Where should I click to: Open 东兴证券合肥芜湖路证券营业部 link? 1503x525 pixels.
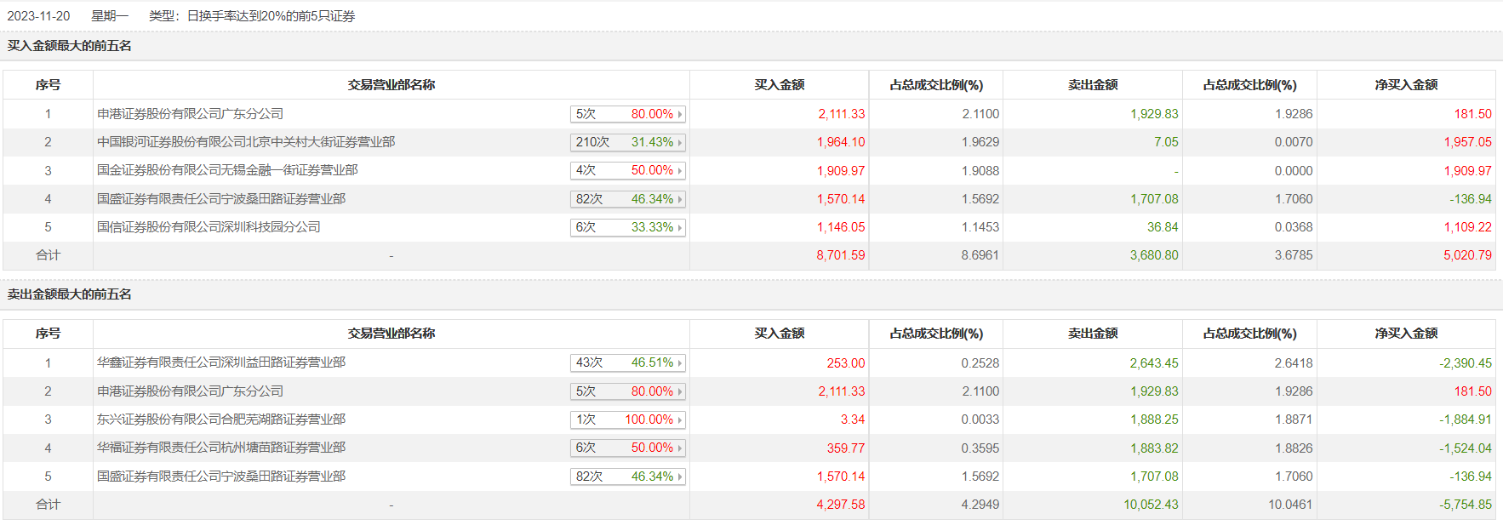221,419
